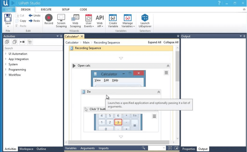Switch to the SETUP ribbon tab
Viewport: 247px width, 152px height.
tap(66, 9)
